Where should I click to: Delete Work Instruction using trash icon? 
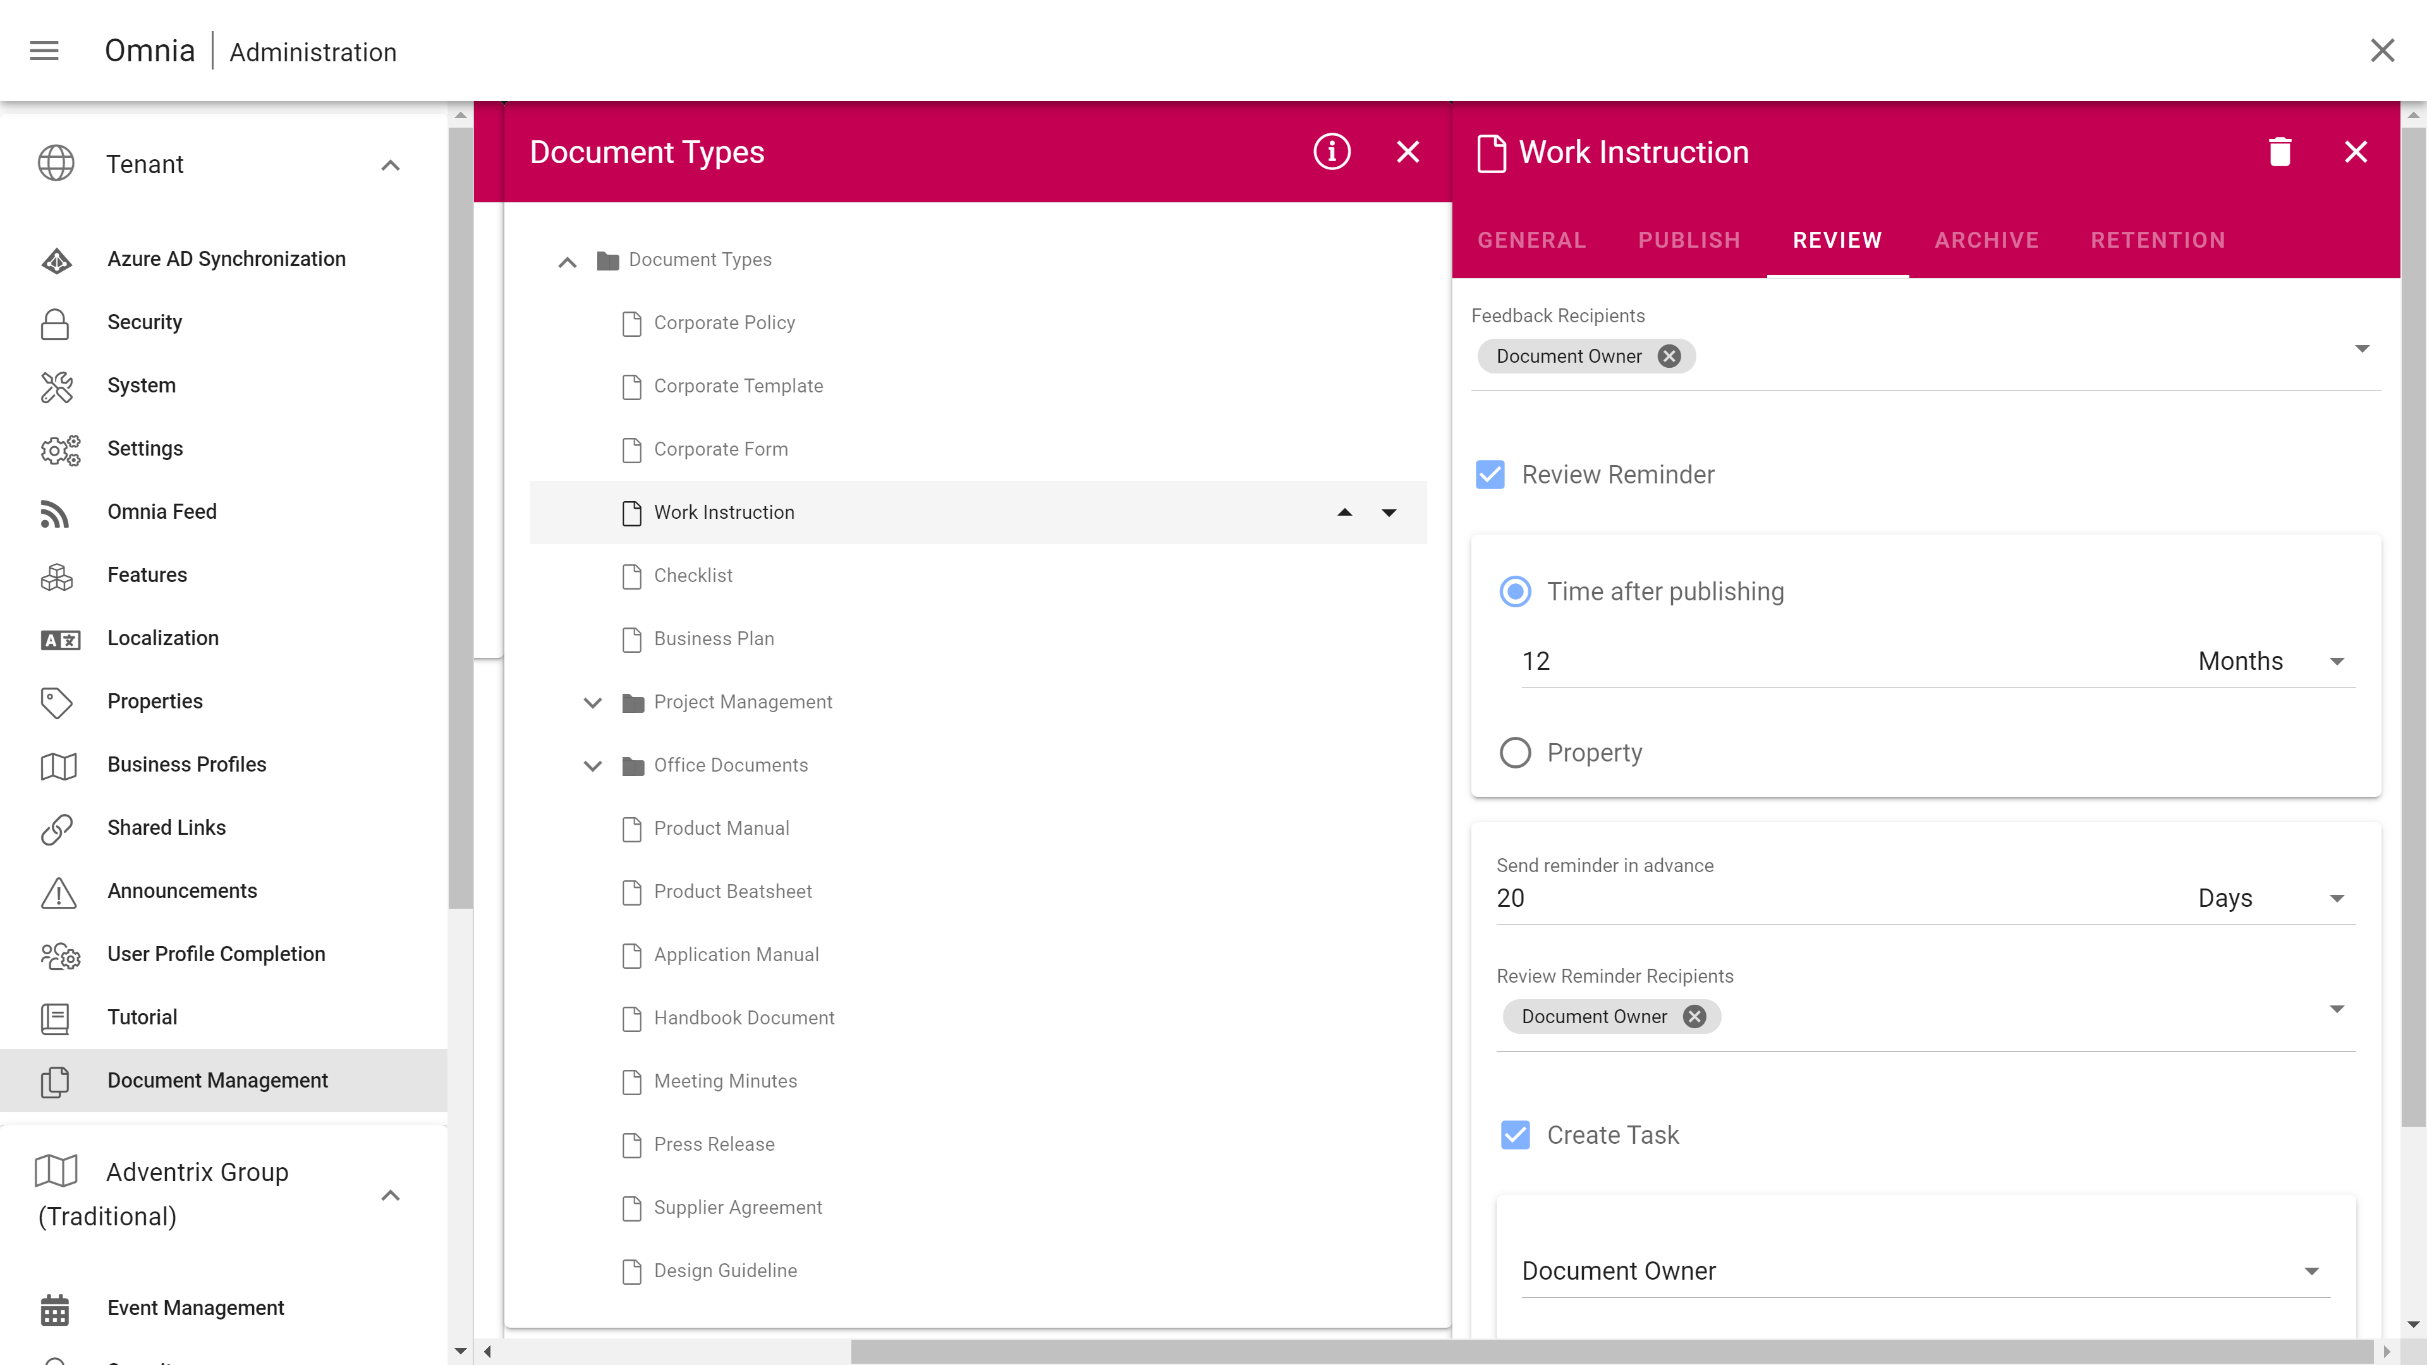pyautogui.click(x=2279, y=152)
